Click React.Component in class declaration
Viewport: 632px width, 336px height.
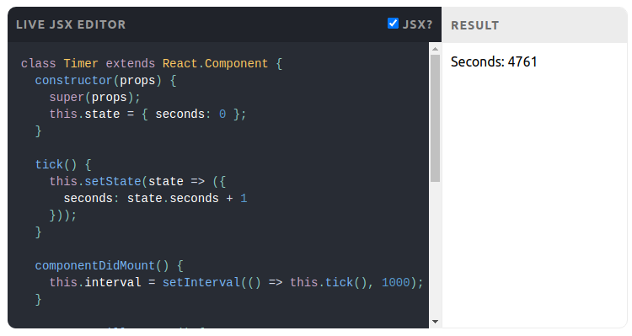215,64
